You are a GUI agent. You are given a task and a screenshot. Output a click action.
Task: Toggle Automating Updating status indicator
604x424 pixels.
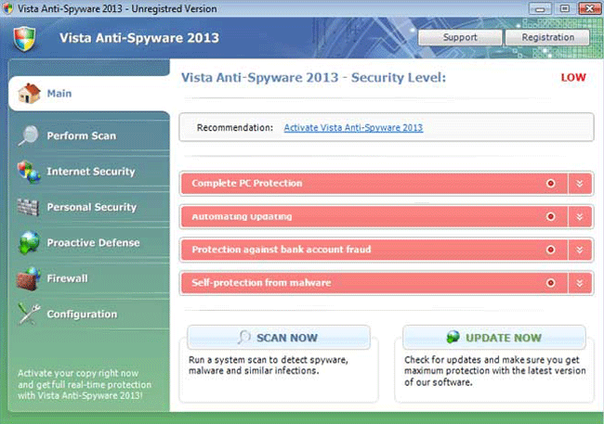(x=550, y=217)
